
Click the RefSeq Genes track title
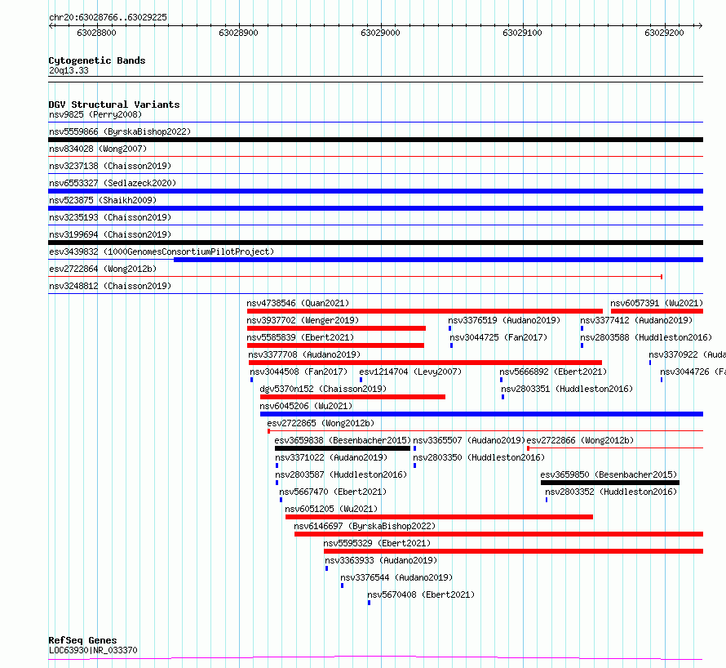[x=82, y=641]
